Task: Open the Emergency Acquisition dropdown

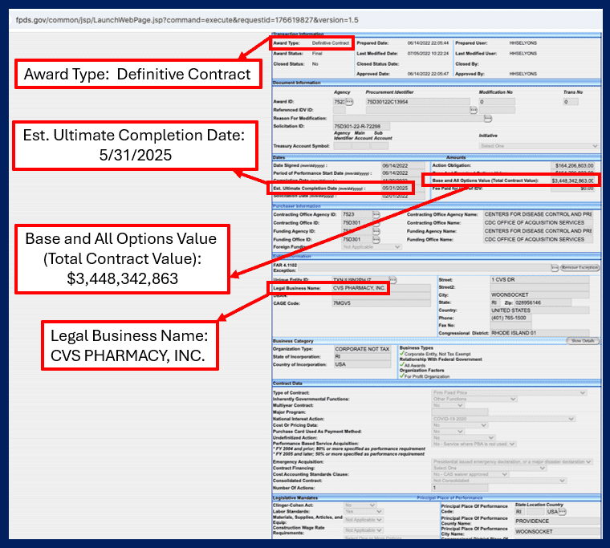Action: point(512,461)
